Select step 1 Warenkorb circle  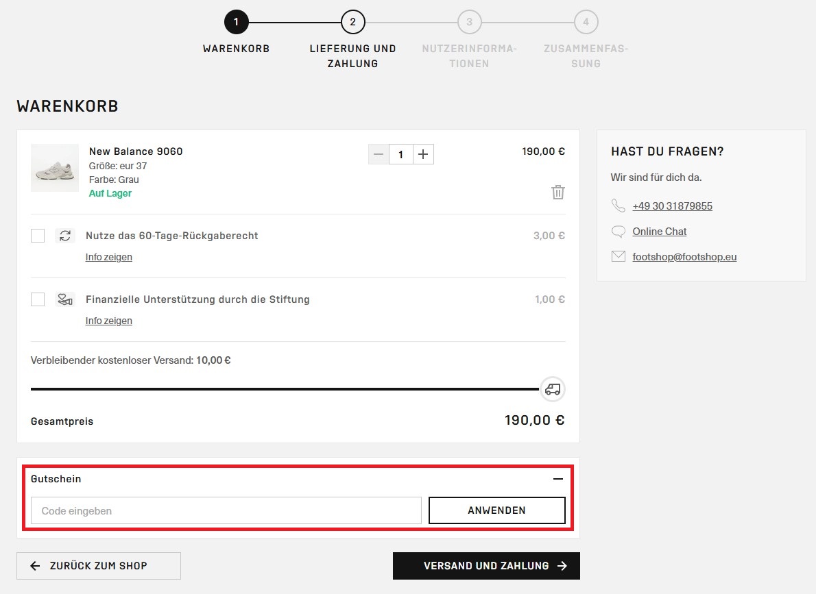(x=237, y=23)
